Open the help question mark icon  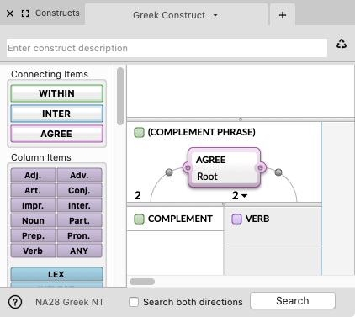point(15,302)
